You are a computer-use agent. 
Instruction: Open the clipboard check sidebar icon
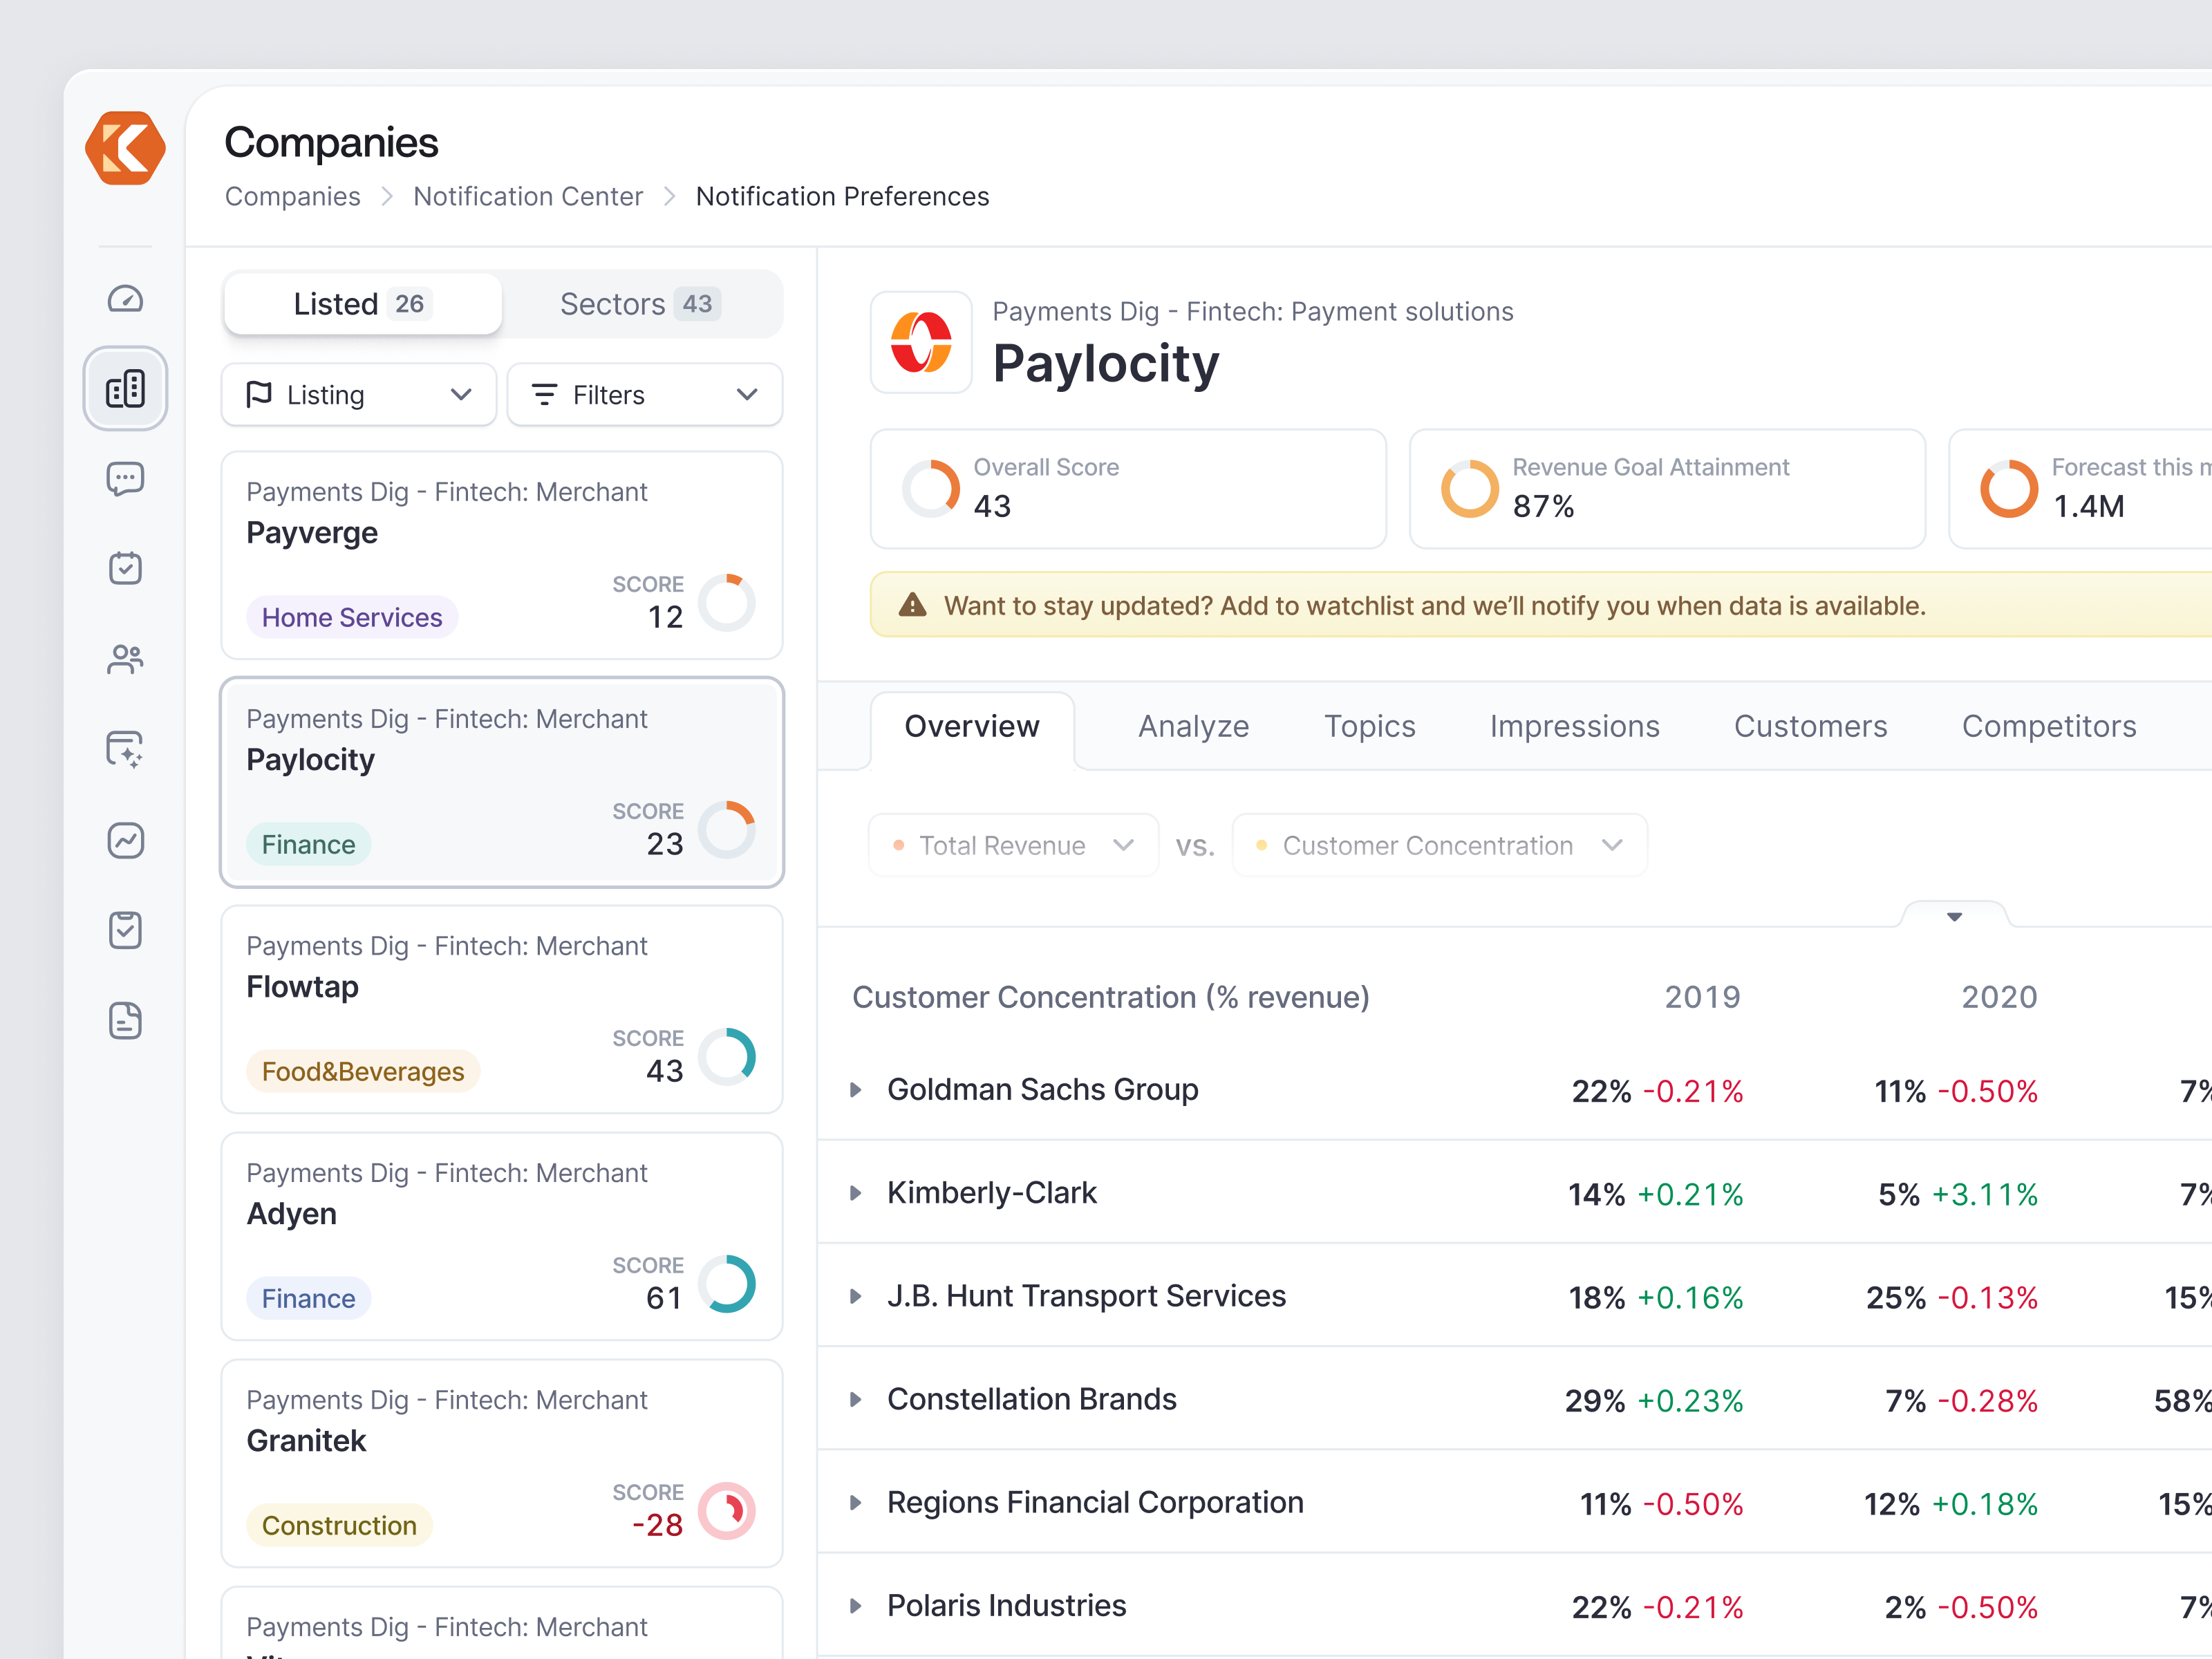pos(125,930)
